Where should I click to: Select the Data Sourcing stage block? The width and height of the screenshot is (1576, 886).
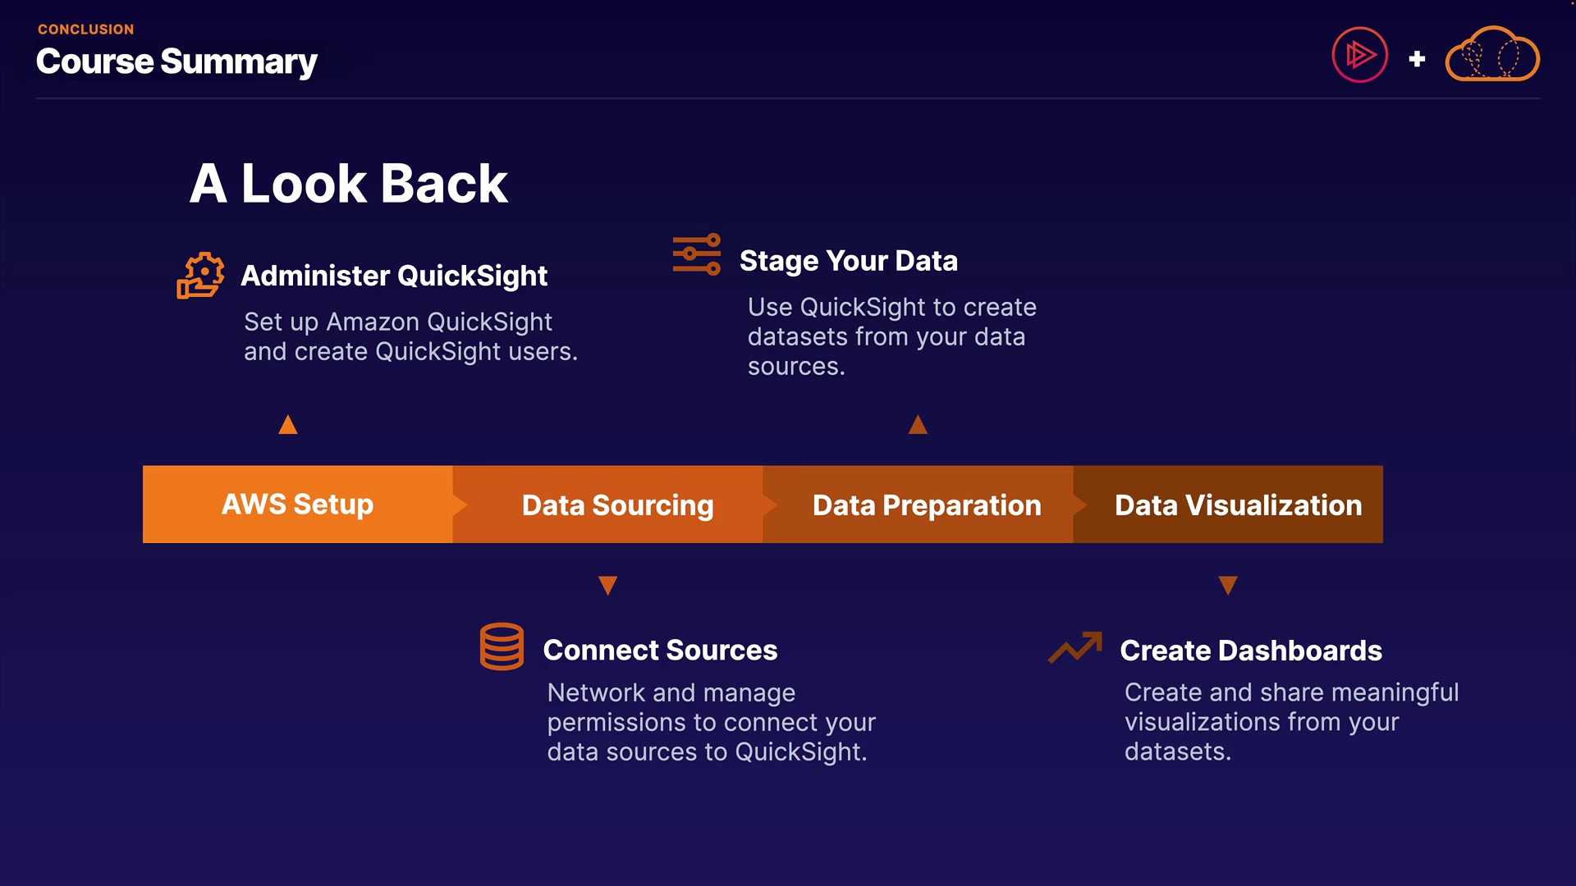coord(617,505)
